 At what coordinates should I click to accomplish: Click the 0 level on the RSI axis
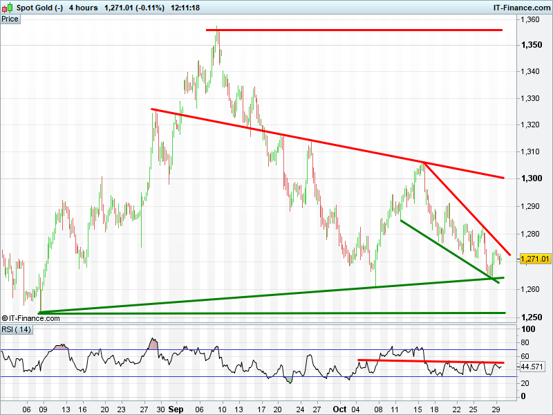(523, 396)
